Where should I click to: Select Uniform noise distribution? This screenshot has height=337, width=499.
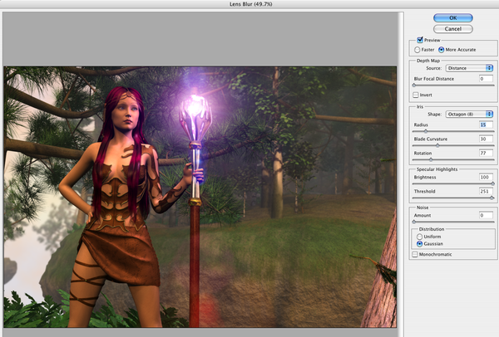(x=419, y=237)
